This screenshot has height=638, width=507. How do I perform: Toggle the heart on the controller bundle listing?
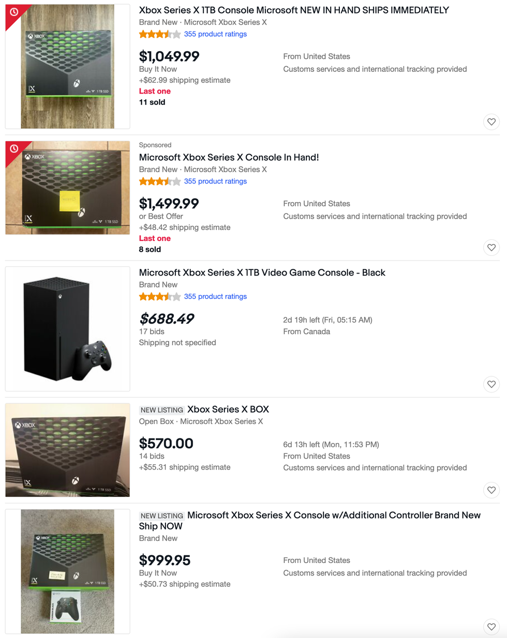(x=491, y=627)
